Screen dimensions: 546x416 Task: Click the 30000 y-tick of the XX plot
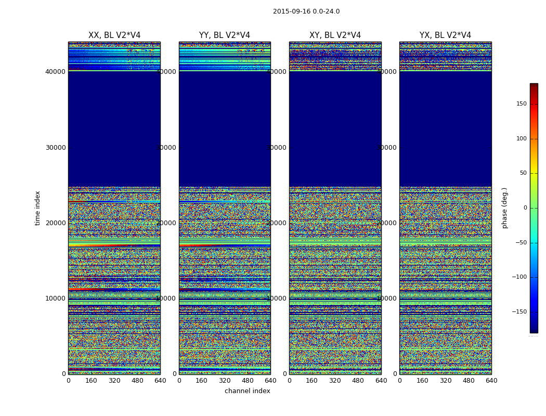55,147
